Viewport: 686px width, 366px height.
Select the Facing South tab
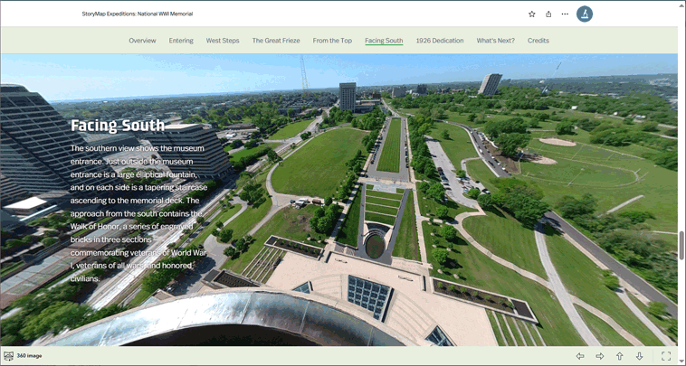pyautogui.click(x=384, y=41)
